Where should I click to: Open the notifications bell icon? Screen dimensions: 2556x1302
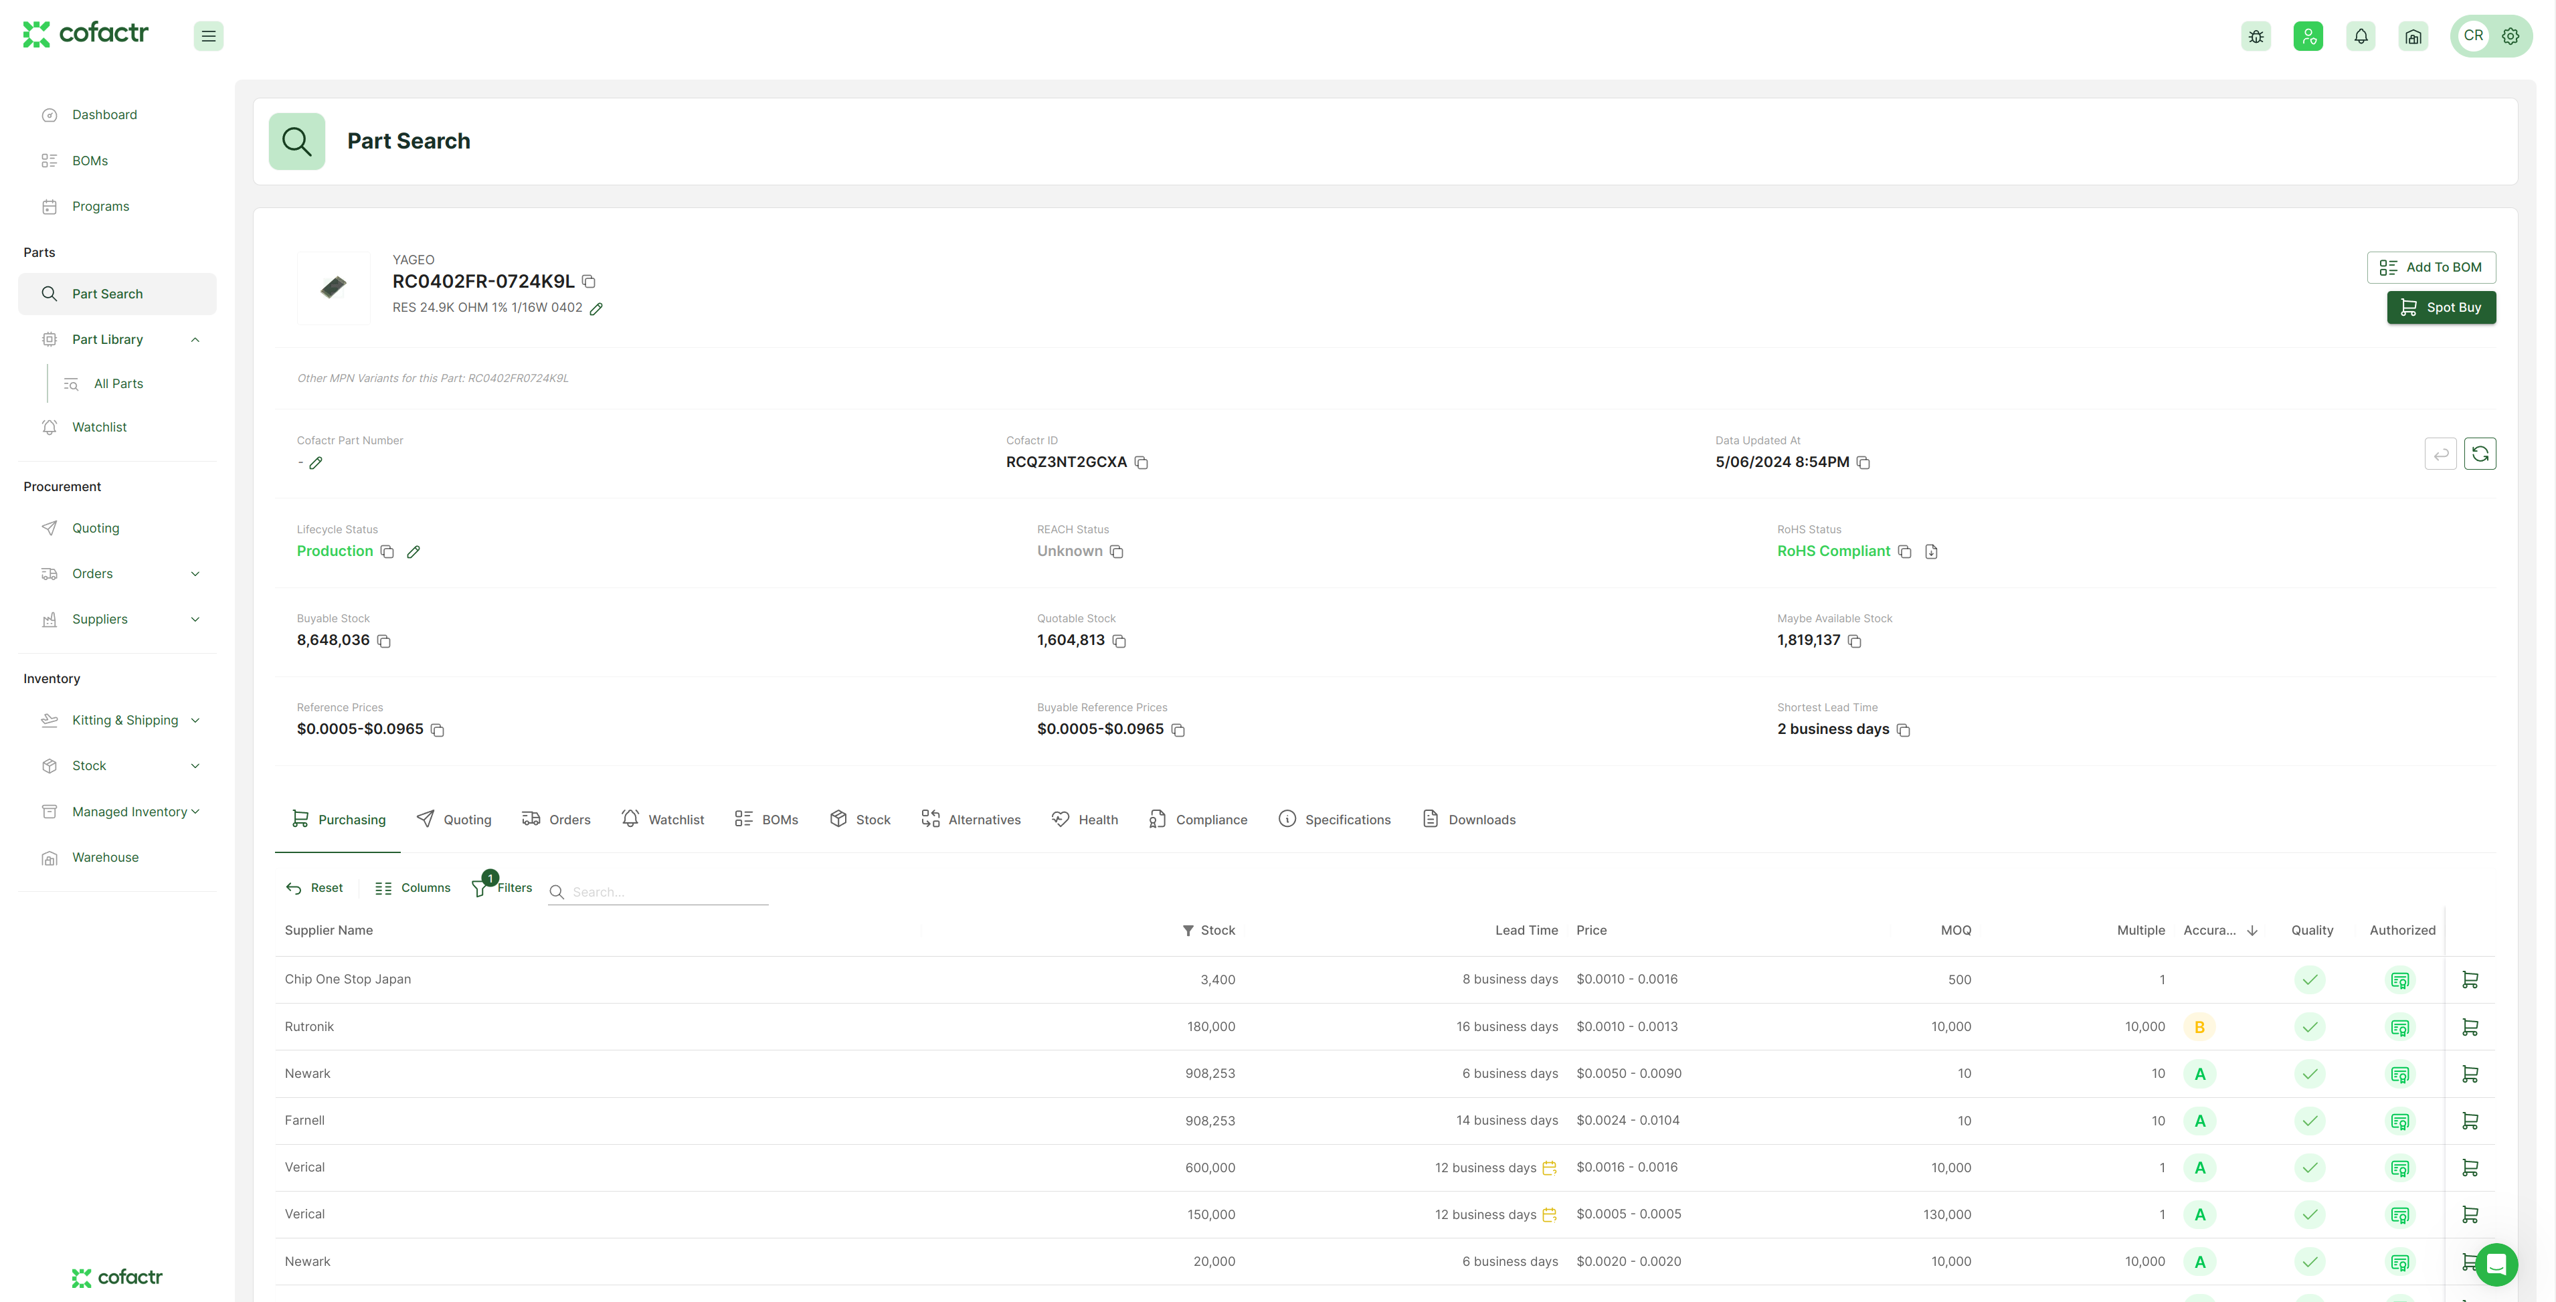[2361, 37]
